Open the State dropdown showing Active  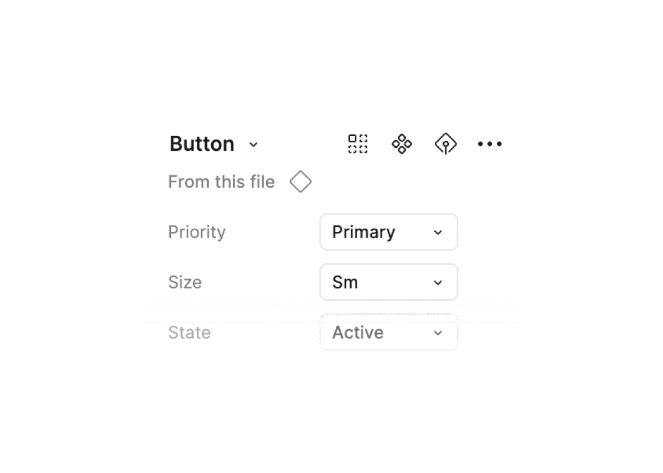coord(389,333)
